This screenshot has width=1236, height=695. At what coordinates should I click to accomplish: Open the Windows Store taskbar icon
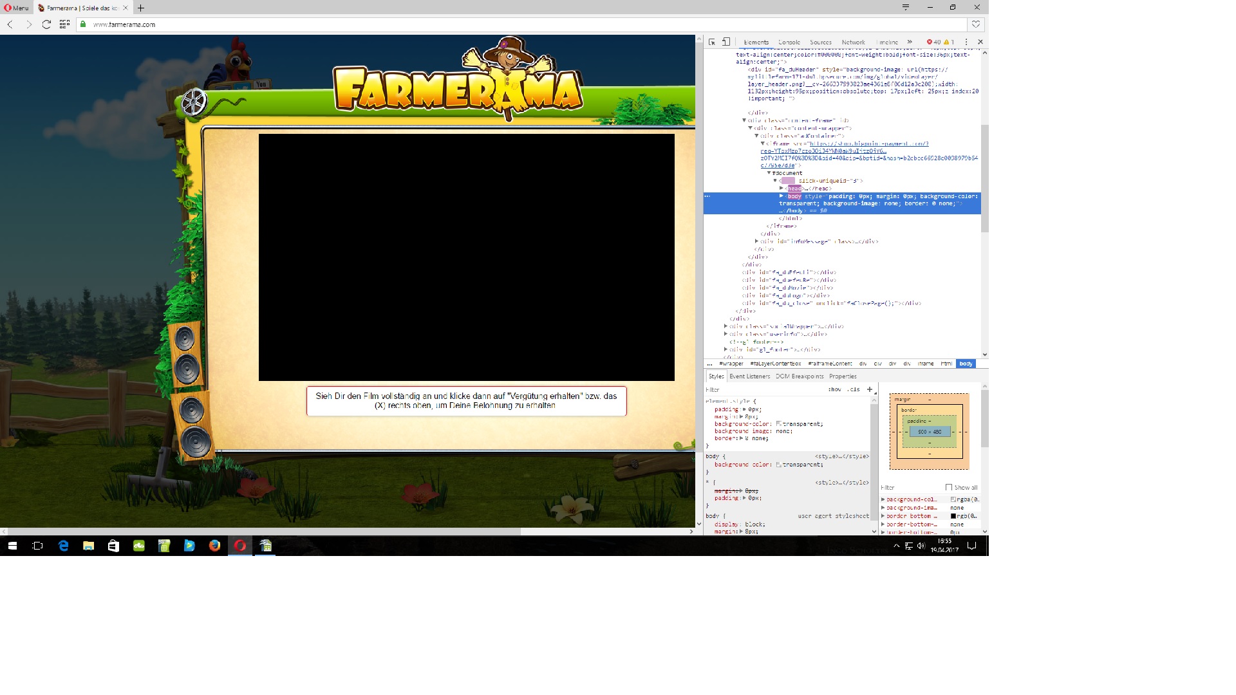(x=113, y=546)
